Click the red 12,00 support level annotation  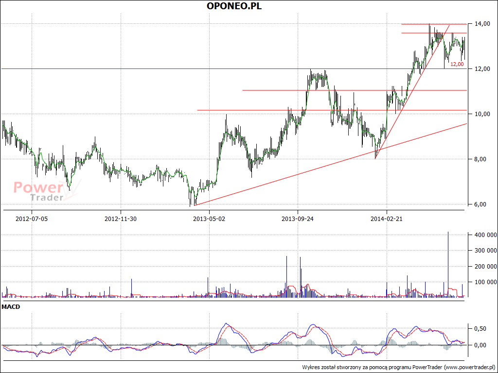tap(457, 64)
